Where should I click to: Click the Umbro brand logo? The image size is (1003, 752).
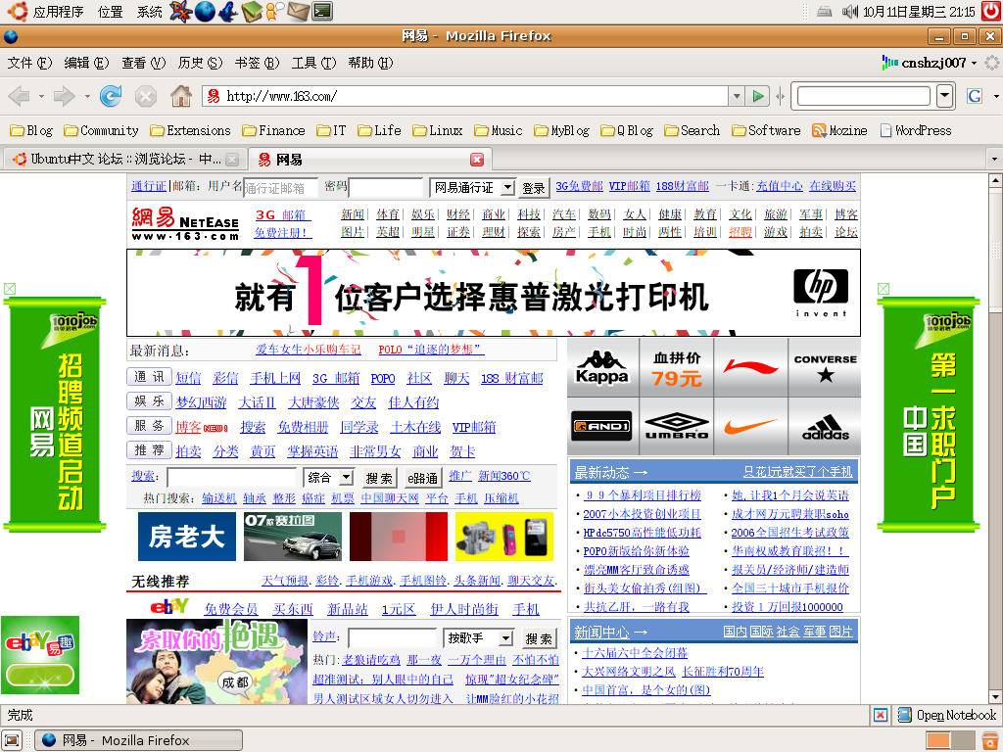pyautogui.click(x=677, y=427)
